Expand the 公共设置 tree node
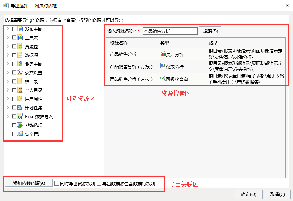The height and width of the screenshot is (201, 293). click(x=8, y=73)
